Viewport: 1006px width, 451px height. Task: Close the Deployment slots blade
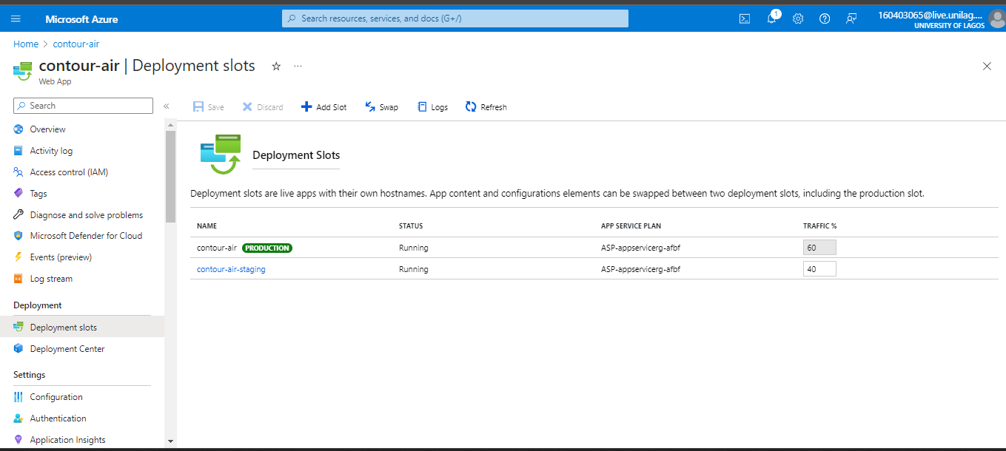click(987, 66)
